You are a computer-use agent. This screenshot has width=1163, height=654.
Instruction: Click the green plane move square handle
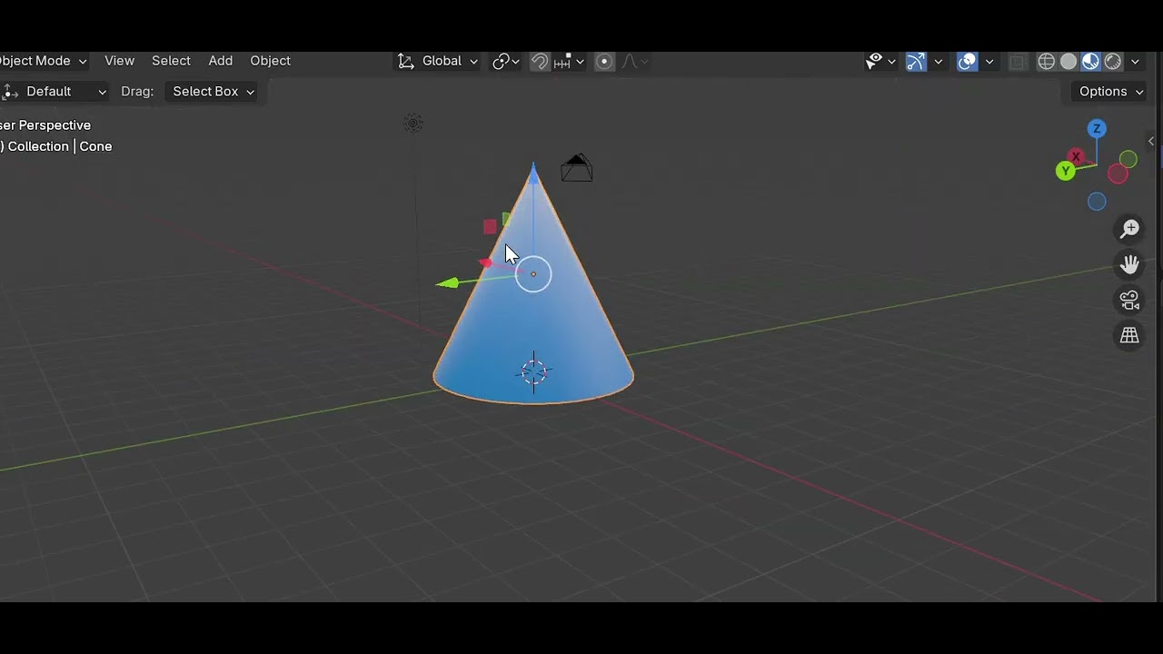506,220
